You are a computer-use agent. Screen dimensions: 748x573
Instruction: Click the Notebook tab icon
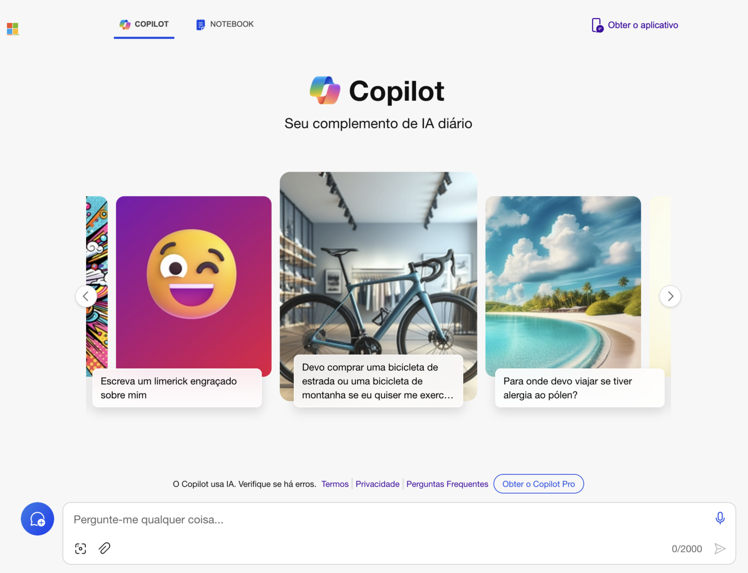[200, 24]
